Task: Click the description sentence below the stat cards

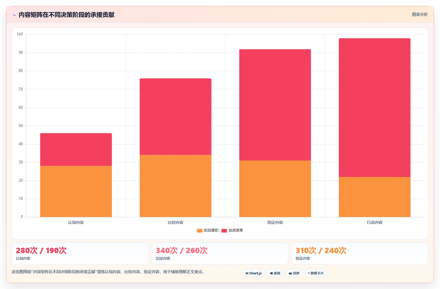Action: pyautogui.click(x=108, y=272)
